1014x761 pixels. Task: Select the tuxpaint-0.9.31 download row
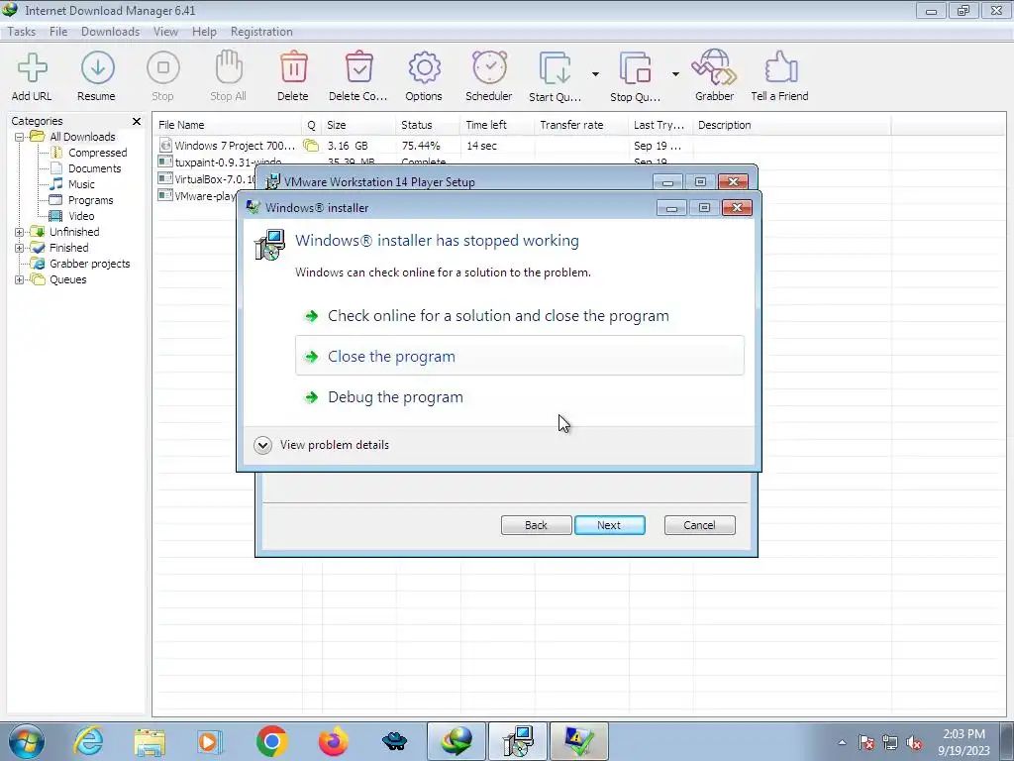(x=228, y=162)
